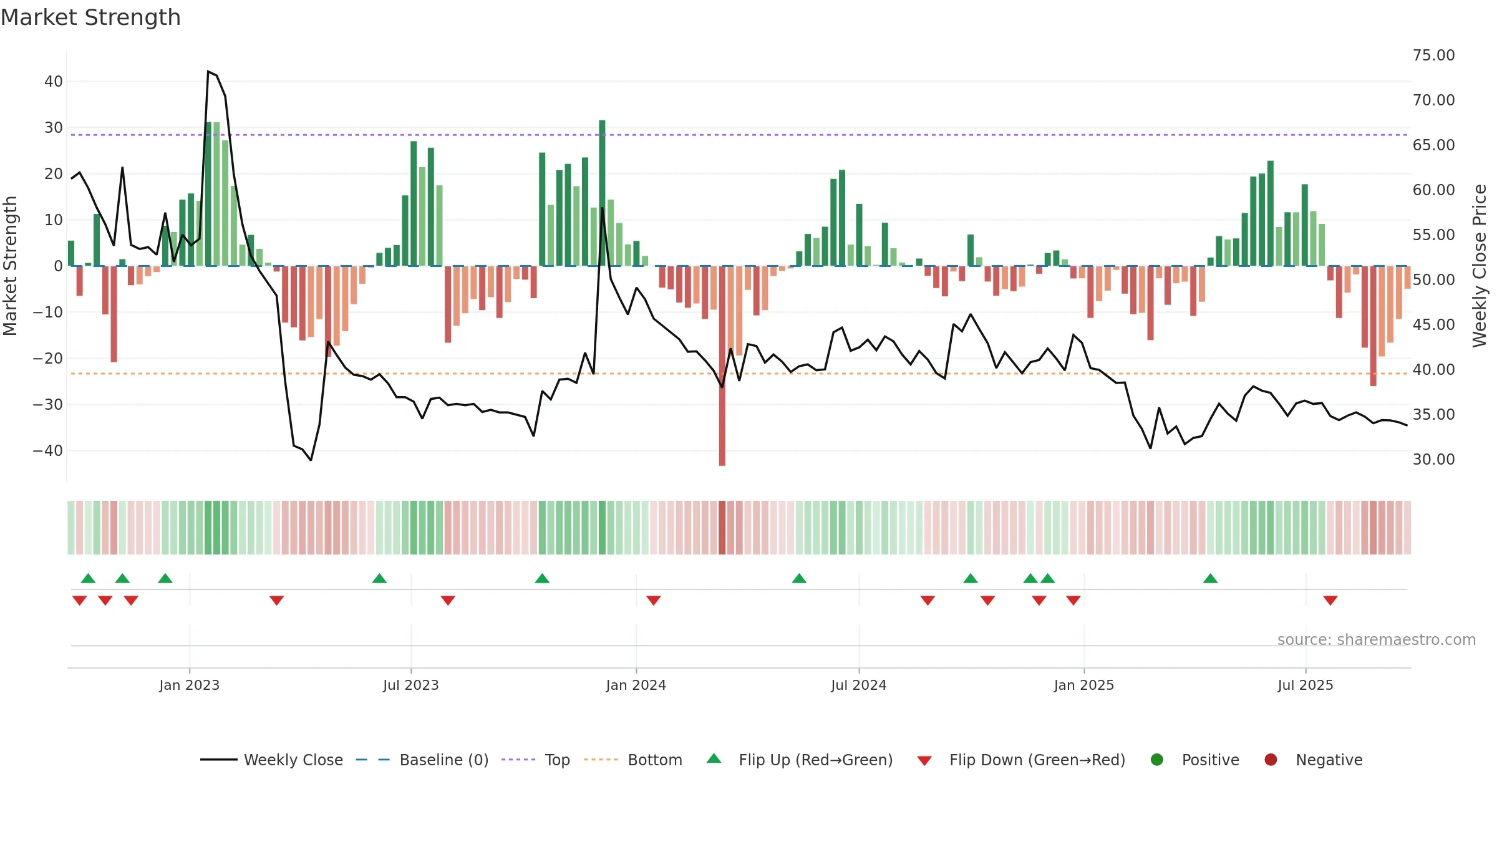Click the Flip Down red triangle legend icon
Screen dimensions: 1497x842
[x=925, y=761]
